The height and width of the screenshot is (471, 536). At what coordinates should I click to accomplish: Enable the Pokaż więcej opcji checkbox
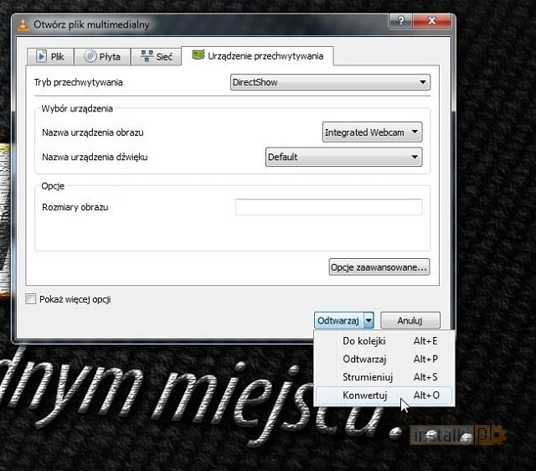[x=31, y=299]
